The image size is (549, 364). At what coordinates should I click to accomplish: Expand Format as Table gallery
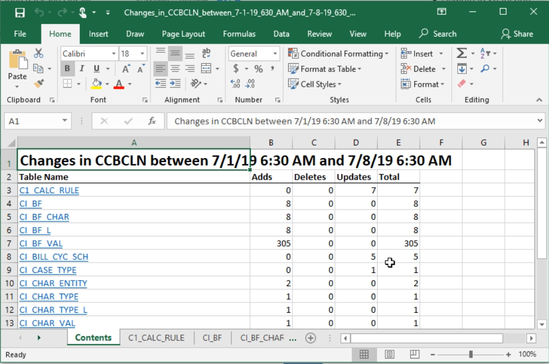pyautogui.click(x=325, y=69)
